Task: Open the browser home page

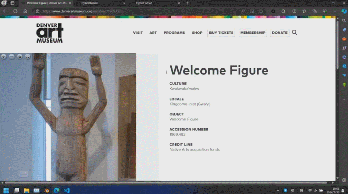Action: (25, 11)
